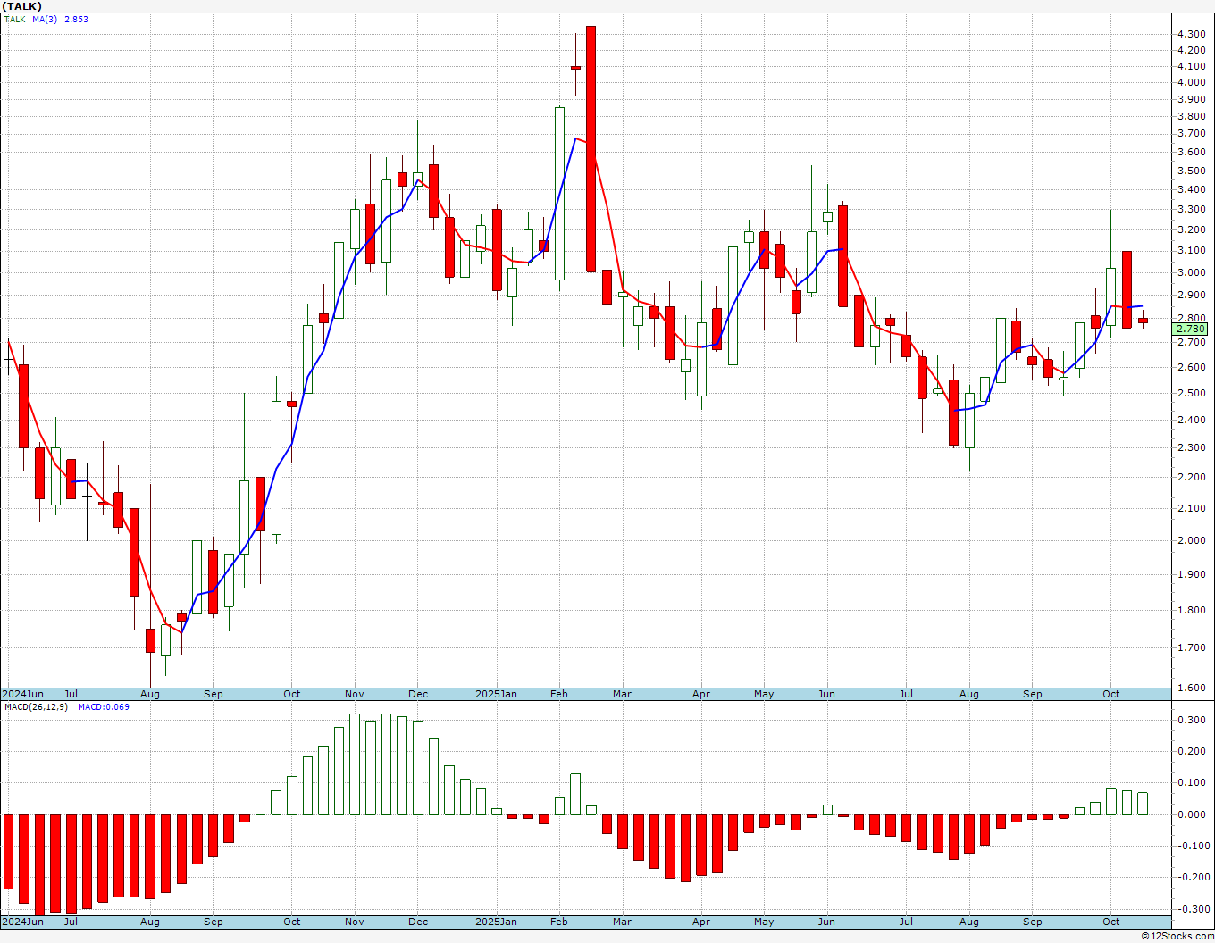The width and height of the screenshot is (1215, 943).
Task: Click Apr on the price chart time axis
Action: pos(701,694)
